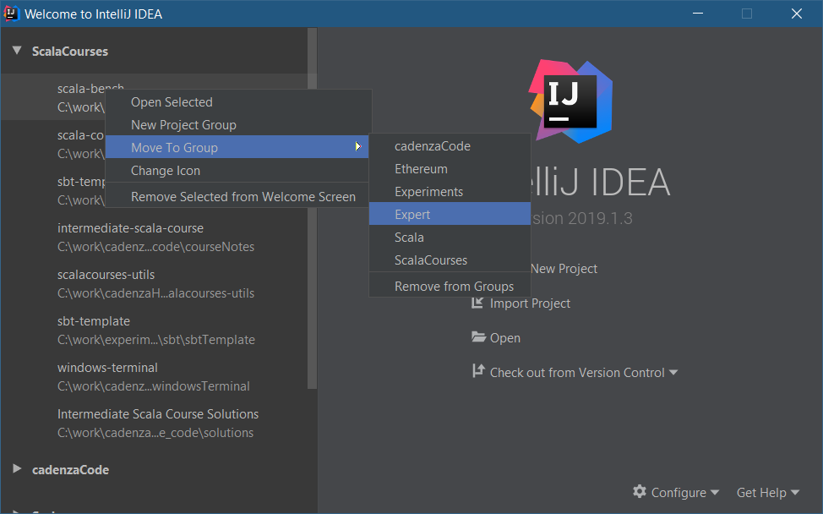Close the Welcome to IntelliJ IDEA window
Viewport: 823px width, 514px height.
(x=796, y=14)
